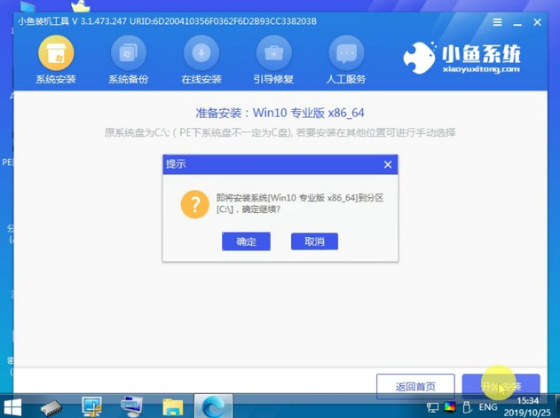Click the network tray icon
Image resolution: width=560 pixels, height=418 pixels.
tap(433, 407)
